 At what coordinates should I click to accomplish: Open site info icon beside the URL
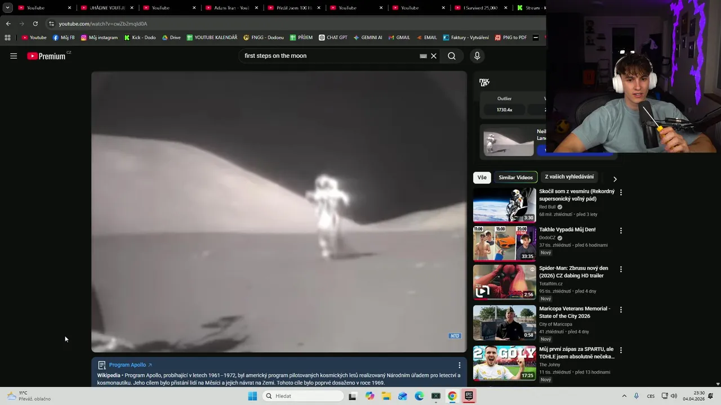(x=51, y=24)
